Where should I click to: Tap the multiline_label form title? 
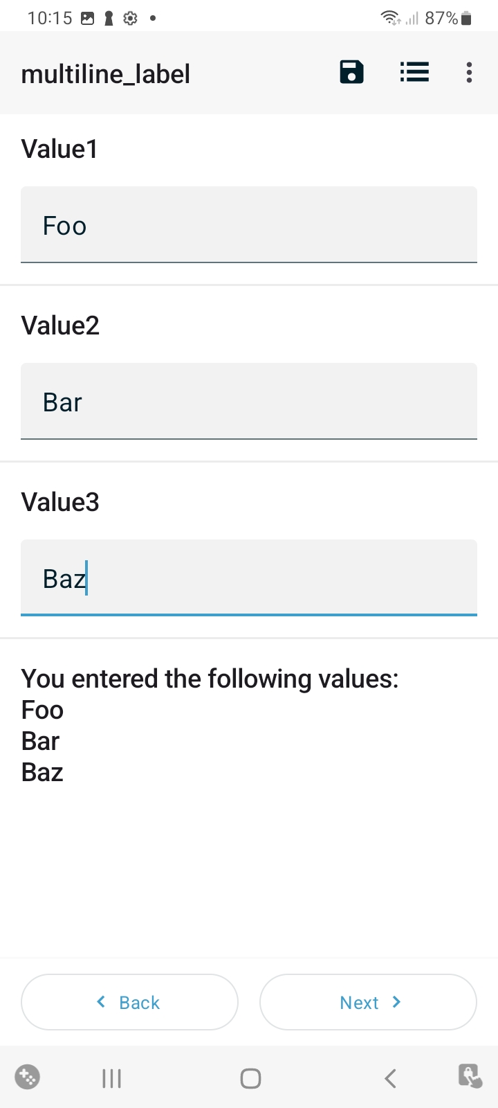click(106, 74)
